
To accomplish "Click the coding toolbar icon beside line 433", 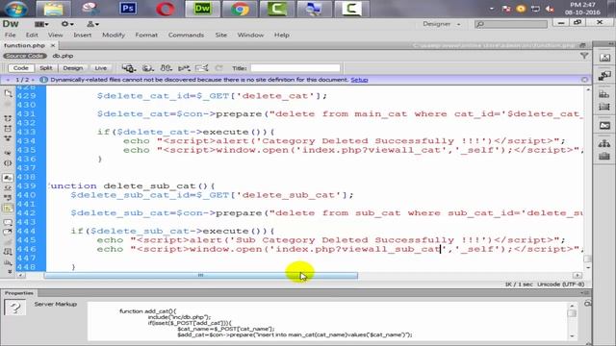I will 8,128.
